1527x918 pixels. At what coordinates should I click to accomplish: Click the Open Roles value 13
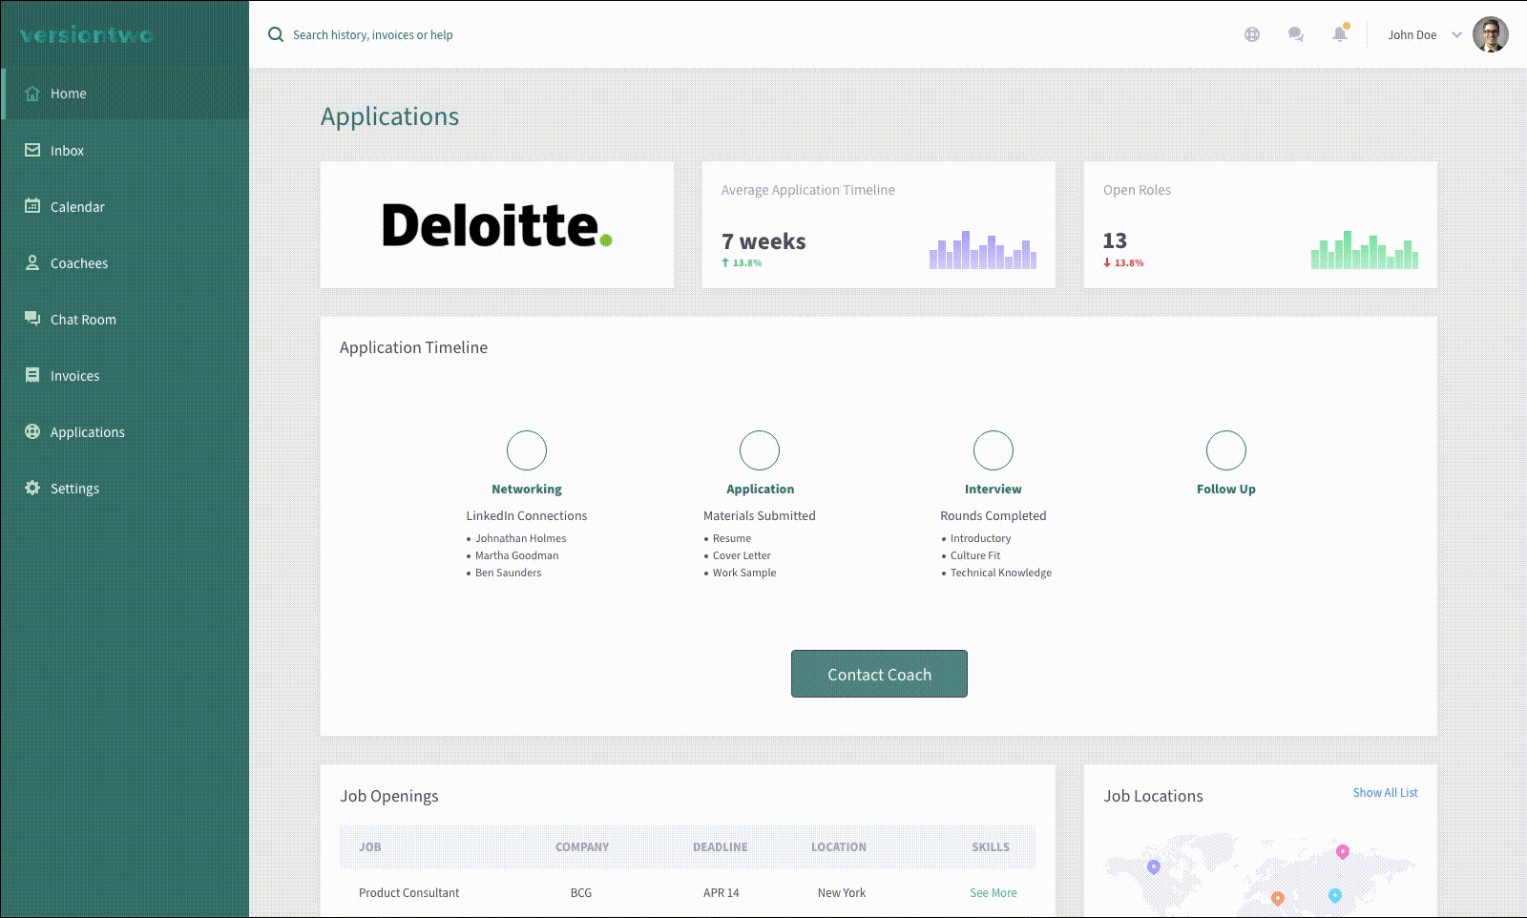point(1115,240)
